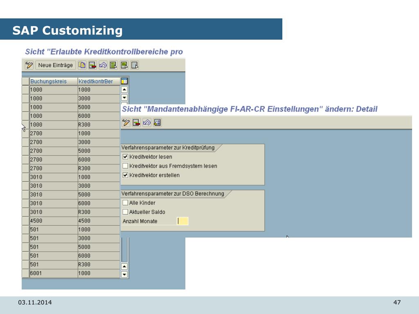419x314 pixels.
Task: Click the select-all corner box left of Buchungskreis header
Action: (x=26, y=81)
